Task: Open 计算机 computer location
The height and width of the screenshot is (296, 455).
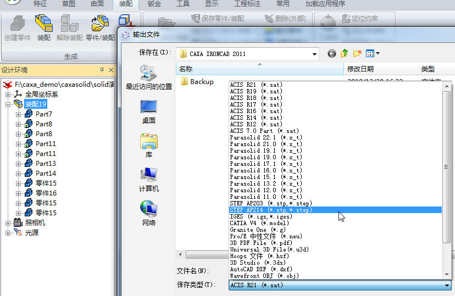Action: coord(148,180)
